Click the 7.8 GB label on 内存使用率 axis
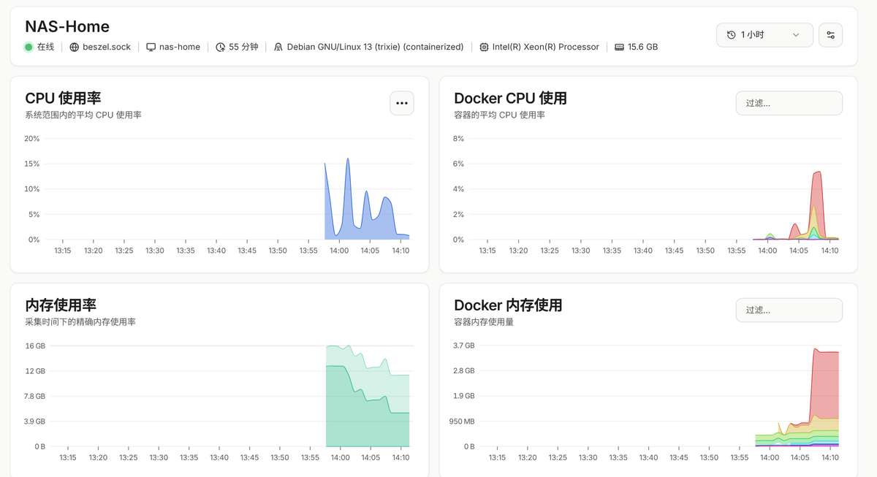The width and height of the screenshot is (877, 477). coord(34,396)
